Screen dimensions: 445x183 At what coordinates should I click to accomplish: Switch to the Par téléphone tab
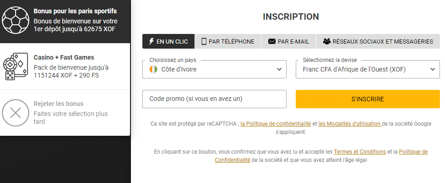click(x=228, y=41)
